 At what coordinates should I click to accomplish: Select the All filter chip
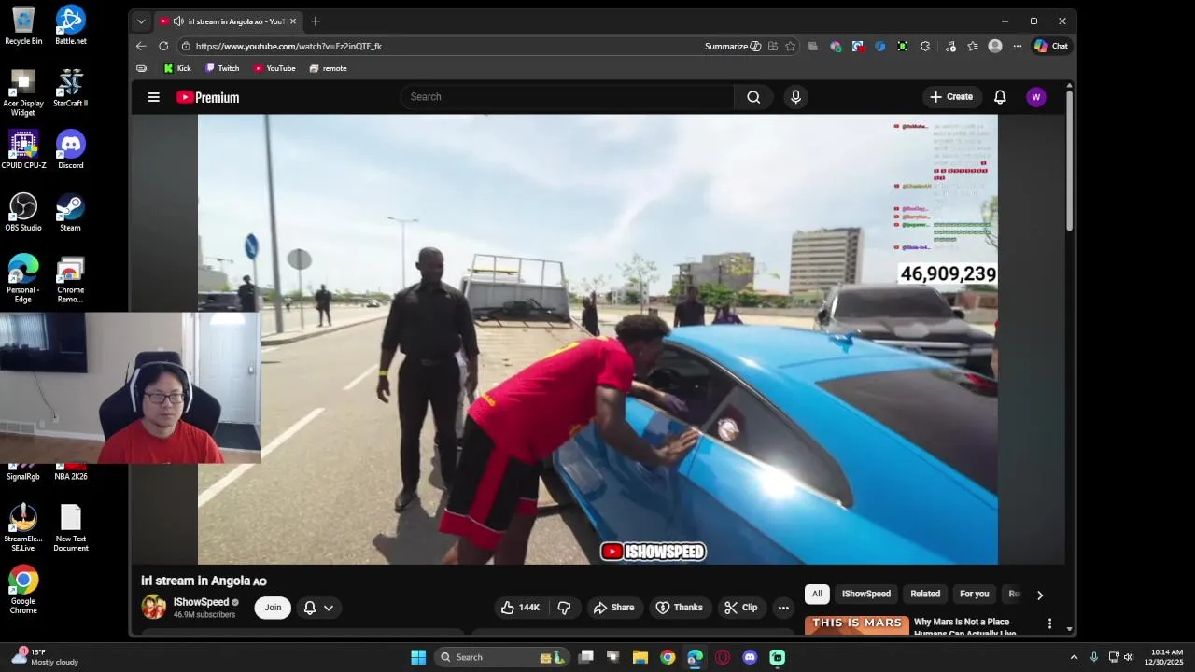817,594
